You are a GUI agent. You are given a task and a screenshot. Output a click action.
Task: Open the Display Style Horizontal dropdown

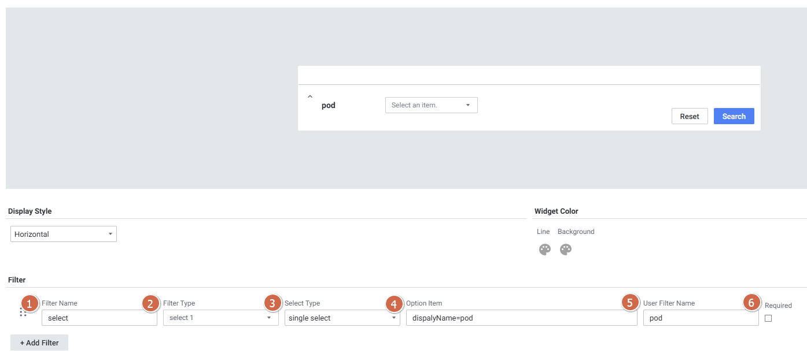click(64, 234)
